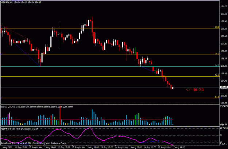The height and width of the screenshot is (149, 228).
Task: Click the 11 Aug 2009 date label
Action: pos(7,148)
